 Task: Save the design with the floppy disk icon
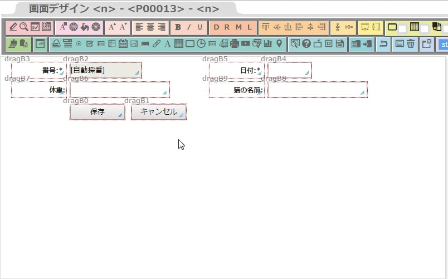pyautogui.click(x=340, y=44)
